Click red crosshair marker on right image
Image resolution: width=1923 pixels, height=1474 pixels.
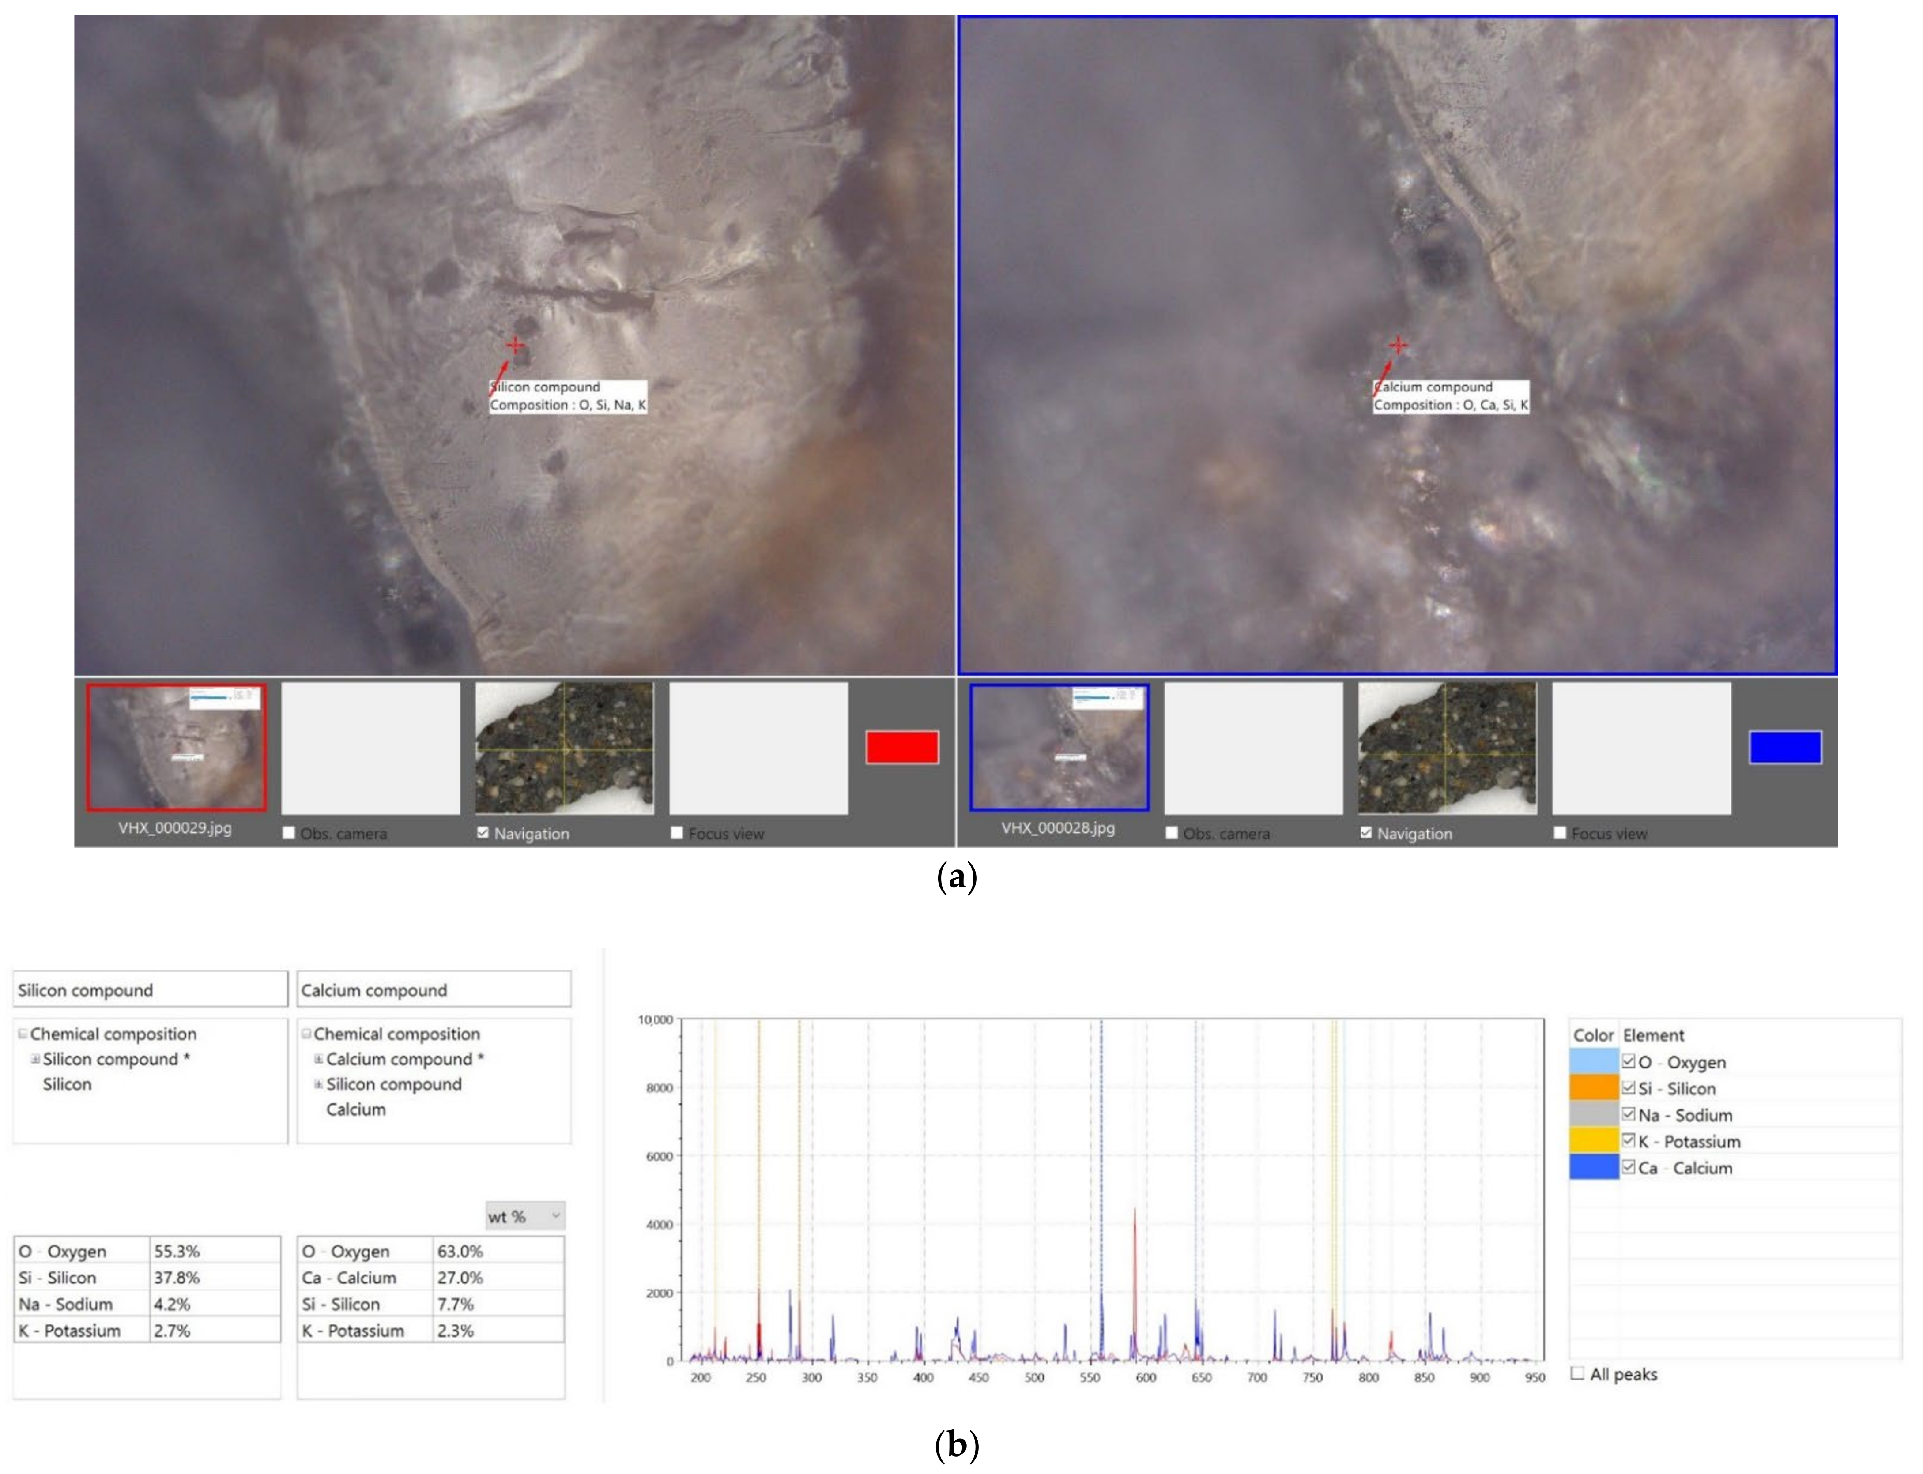click(x=1398, y=345)
